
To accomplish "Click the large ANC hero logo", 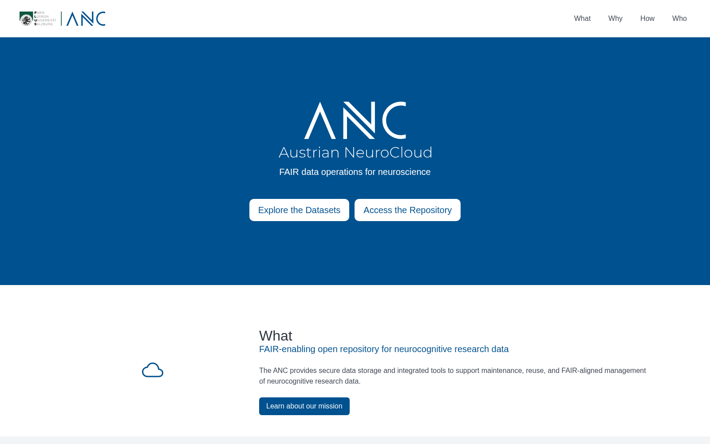I will click(355, 120).
